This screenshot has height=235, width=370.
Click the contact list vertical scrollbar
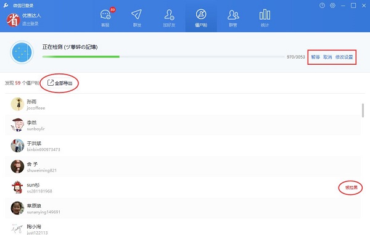[363, 110]
